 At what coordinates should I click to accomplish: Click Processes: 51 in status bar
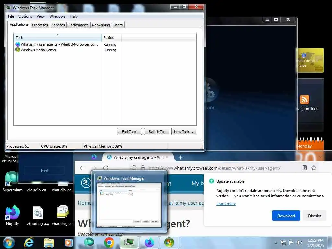click(x=18, y=146)
